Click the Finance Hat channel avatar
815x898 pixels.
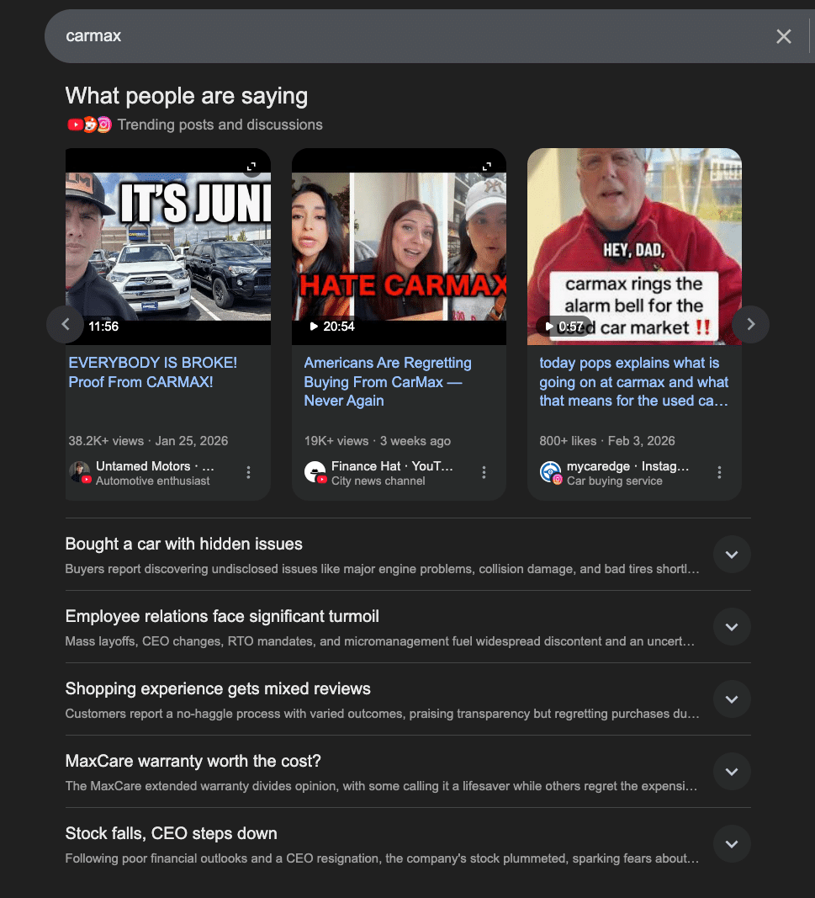315,472
